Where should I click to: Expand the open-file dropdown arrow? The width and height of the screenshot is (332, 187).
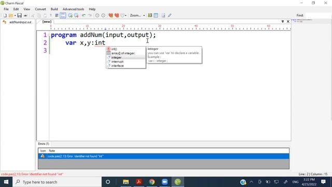(x=15, y=16)
